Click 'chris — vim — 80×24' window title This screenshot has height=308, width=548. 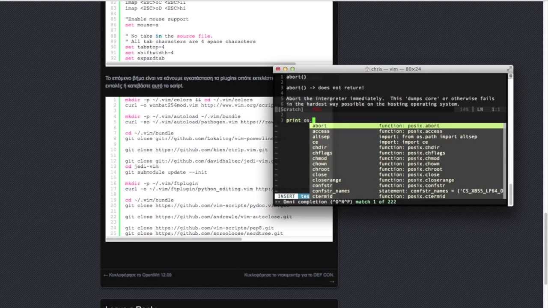(x=396, y=69)
